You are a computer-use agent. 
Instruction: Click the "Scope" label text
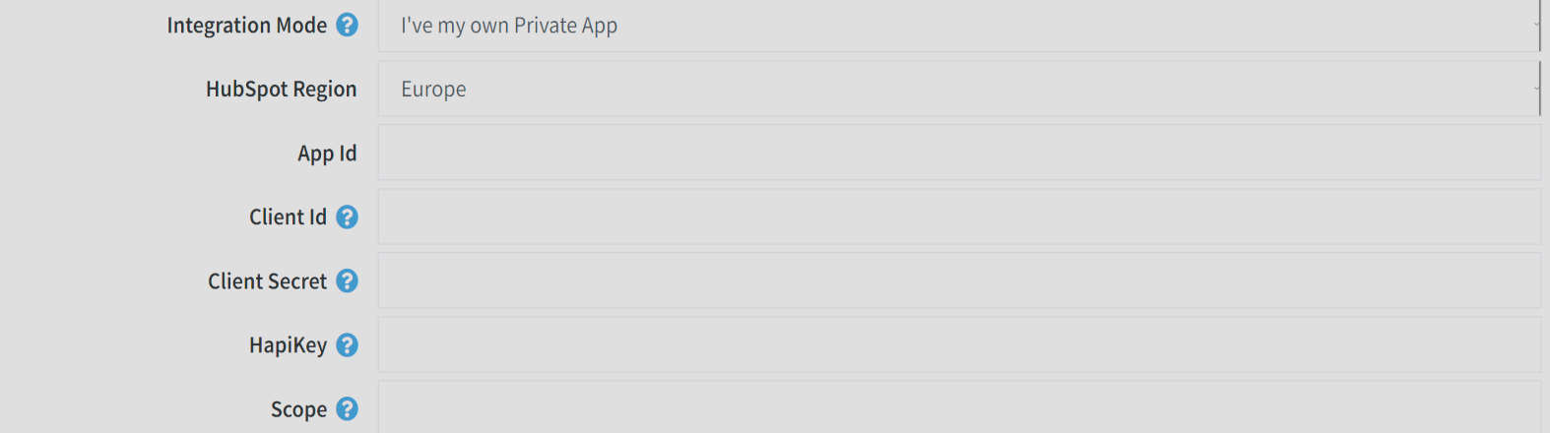(x=298, y=409)
